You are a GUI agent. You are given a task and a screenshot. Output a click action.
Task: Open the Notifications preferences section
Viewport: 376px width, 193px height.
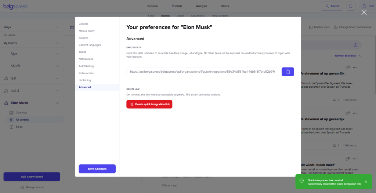point(86,59)
